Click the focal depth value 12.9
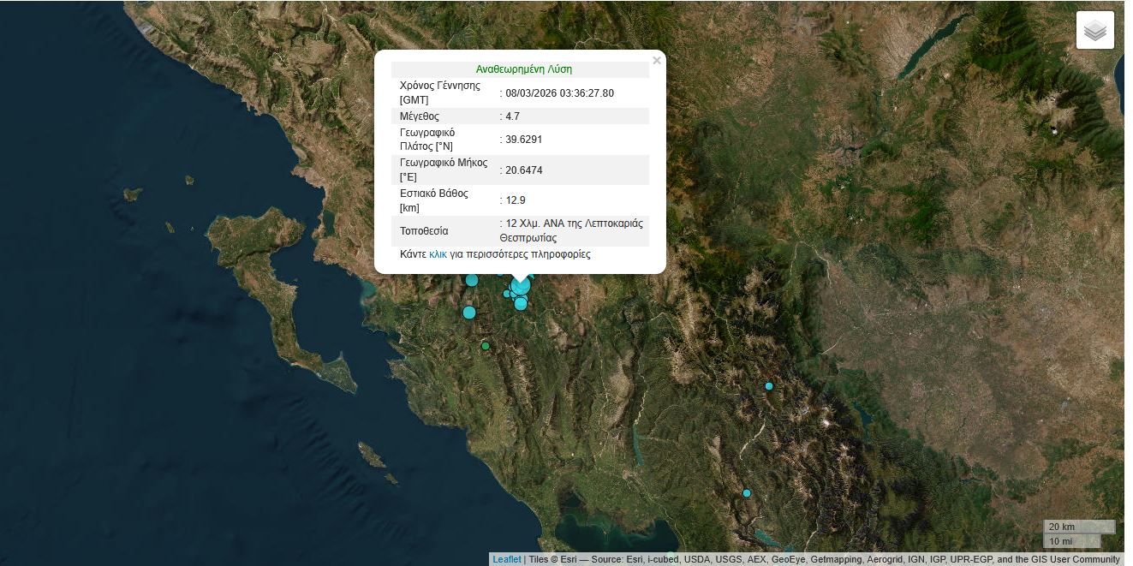Screen dimensions: 1133x566 coord(515,200)
